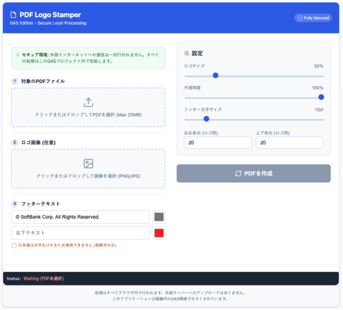Viewport: 343px width, 310px height.
Task: Click the PDF Logo Stamper title
Action: pos(51,15)
